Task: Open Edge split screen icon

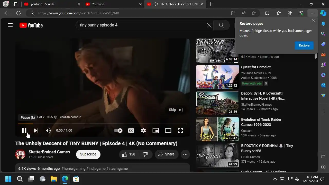Action: coord(267,13)
